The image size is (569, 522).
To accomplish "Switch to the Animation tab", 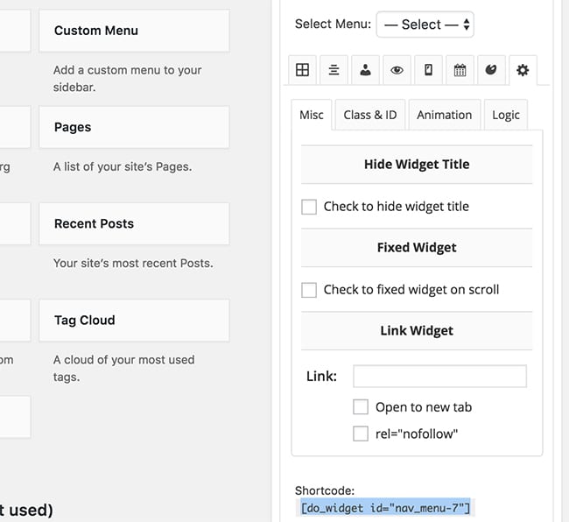I will (445, 115).
